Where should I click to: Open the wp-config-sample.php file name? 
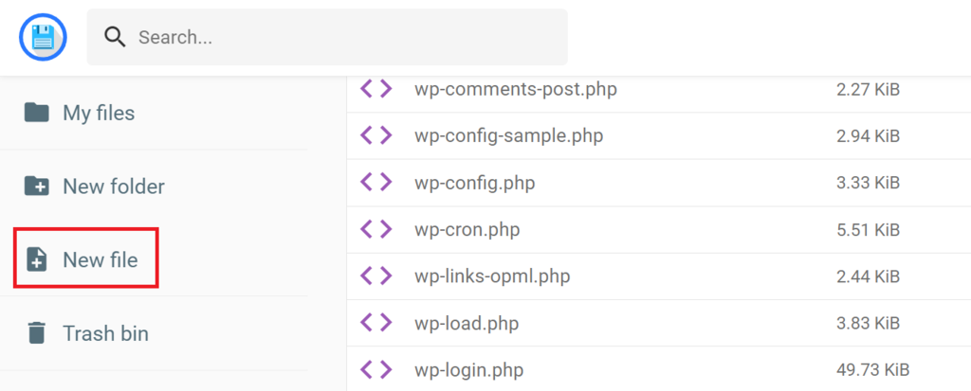pyautogui.click(x=508, y=135)
